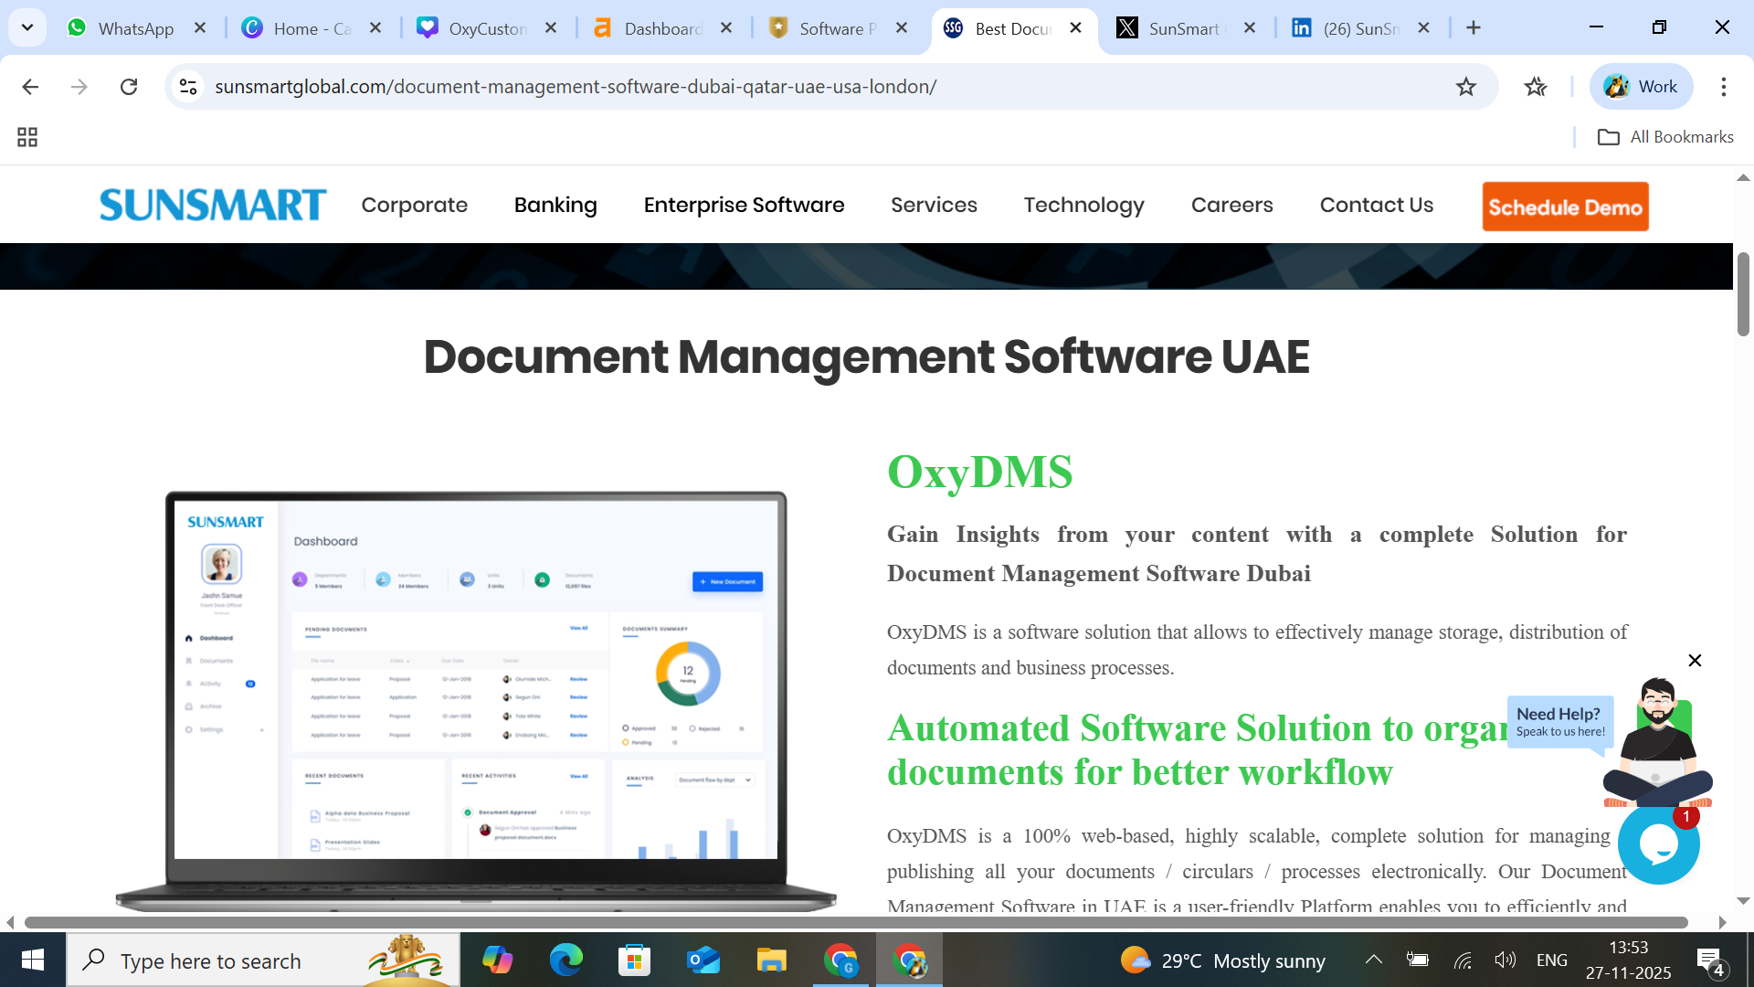The height and width of the screenshot is (987, 1754).
Task: Click the SunSmart logo
Action: pyautogui.click(x=213, y=205)
